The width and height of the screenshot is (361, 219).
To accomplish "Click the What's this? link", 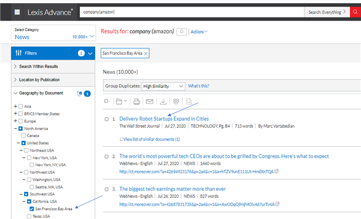I will [x=199, y=86].
